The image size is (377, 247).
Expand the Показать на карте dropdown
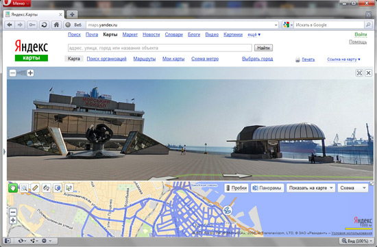coord(311,188)
